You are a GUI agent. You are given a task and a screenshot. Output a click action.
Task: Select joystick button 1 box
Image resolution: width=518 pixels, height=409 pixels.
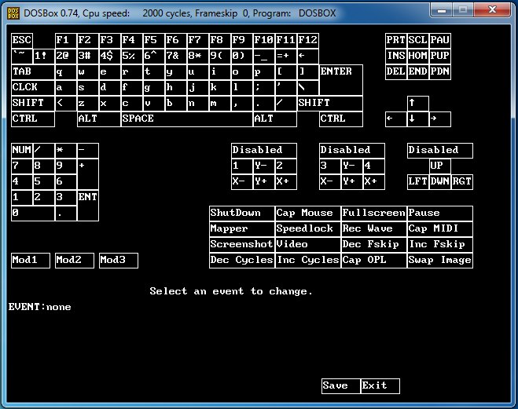point(242,166)
